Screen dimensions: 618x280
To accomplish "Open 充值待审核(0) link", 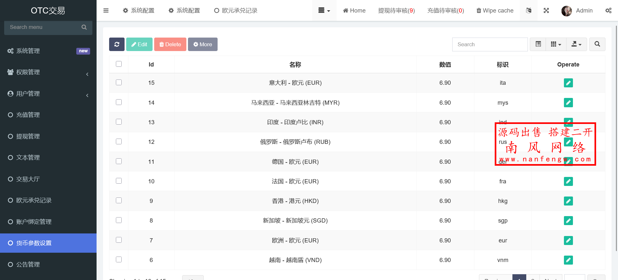I will coord(446,11).
